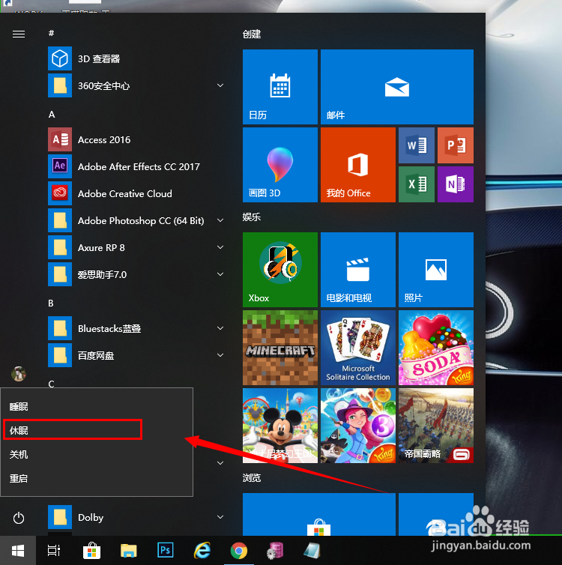Expand the hamburger menu in Start

19,34
